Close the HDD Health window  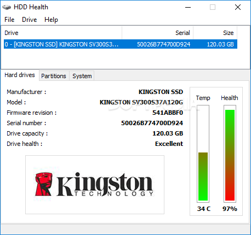tap(238, 7)
